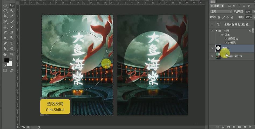Select the Horizontal Type tool
255x129 pixels.
pyautogui.click(x=12, y=43)
